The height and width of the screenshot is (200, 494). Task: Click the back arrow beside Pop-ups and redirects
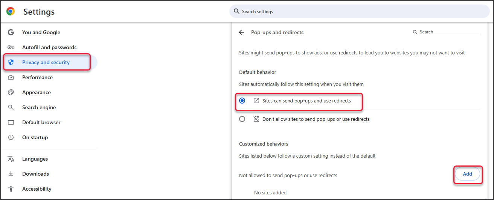242,33
